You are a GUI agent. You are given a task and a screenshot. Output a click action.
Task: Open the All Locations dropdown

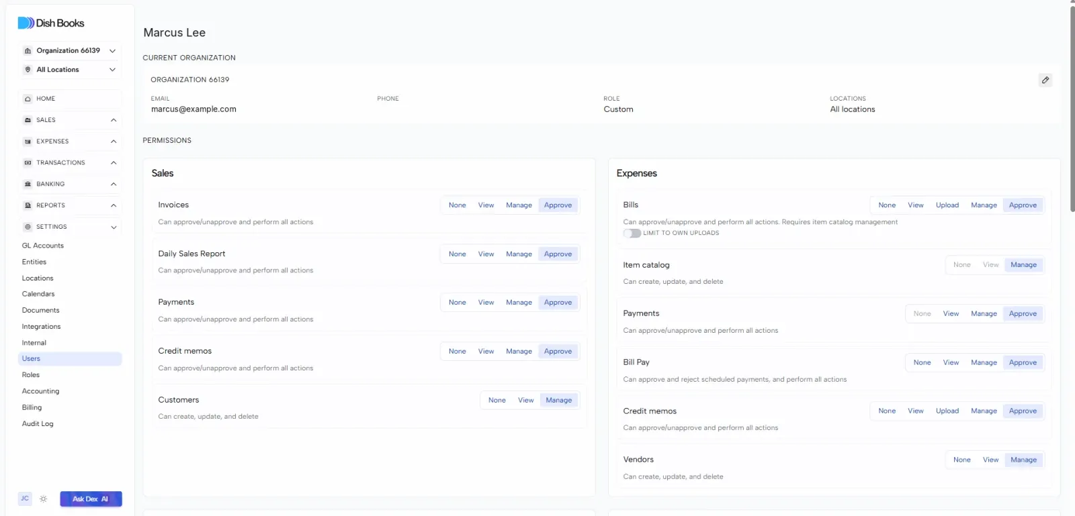tap(69, 70)
